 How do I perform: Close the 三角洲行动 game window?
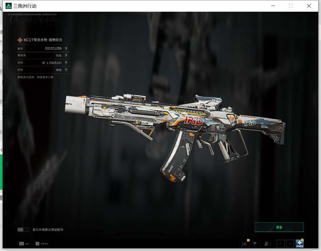pos(309,6)
